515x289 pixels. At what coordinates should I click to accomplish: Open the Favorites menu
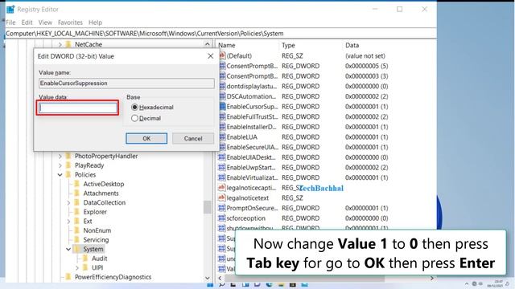pyautogui.click(x=70, y=22)
